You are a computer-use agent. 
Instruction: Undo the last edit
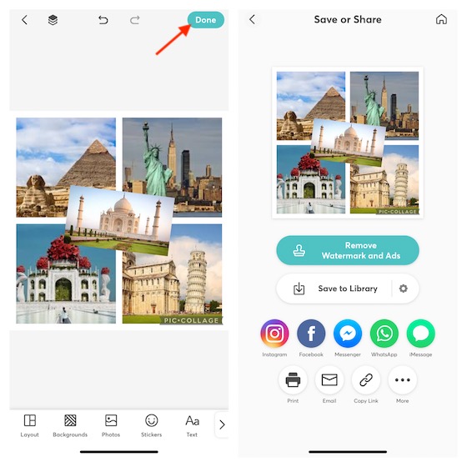click(103, 20)
